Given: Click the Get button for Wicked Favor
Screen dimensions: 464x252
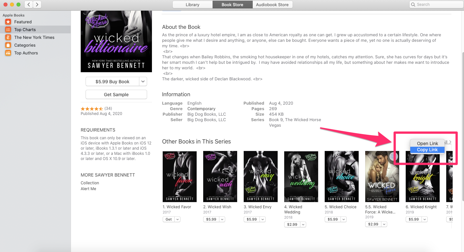Looking at the screenshot, I should (x=168, y=219).
